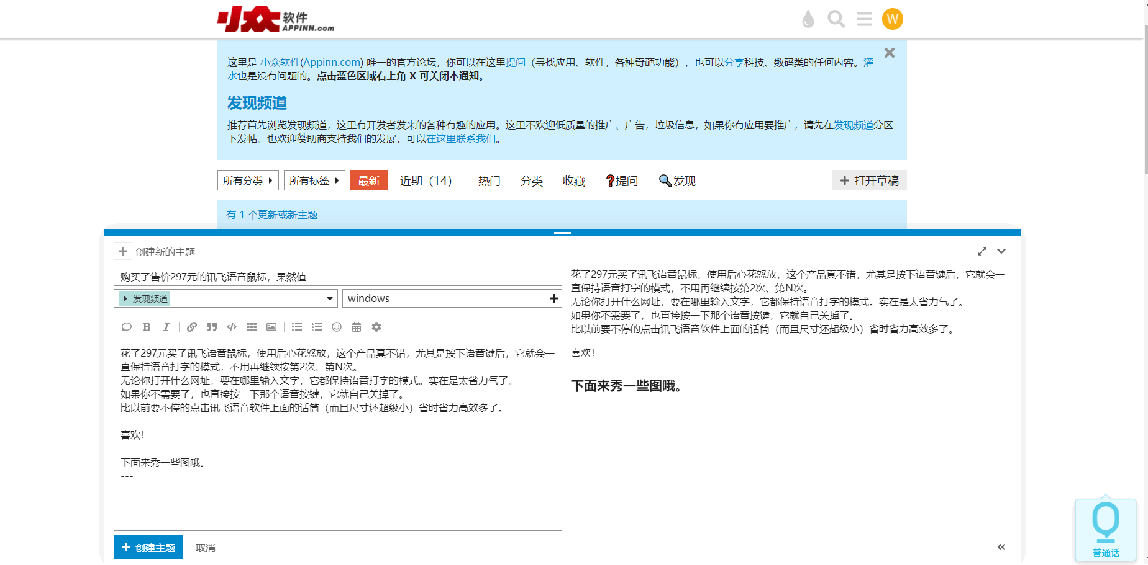Click the italic formatting icon
The height and width of the screenshot is (565, 1148).
(x=166, y=327)
